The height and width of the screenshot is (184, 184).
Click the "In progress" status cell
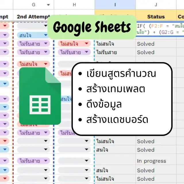click(x=152, y=161)
